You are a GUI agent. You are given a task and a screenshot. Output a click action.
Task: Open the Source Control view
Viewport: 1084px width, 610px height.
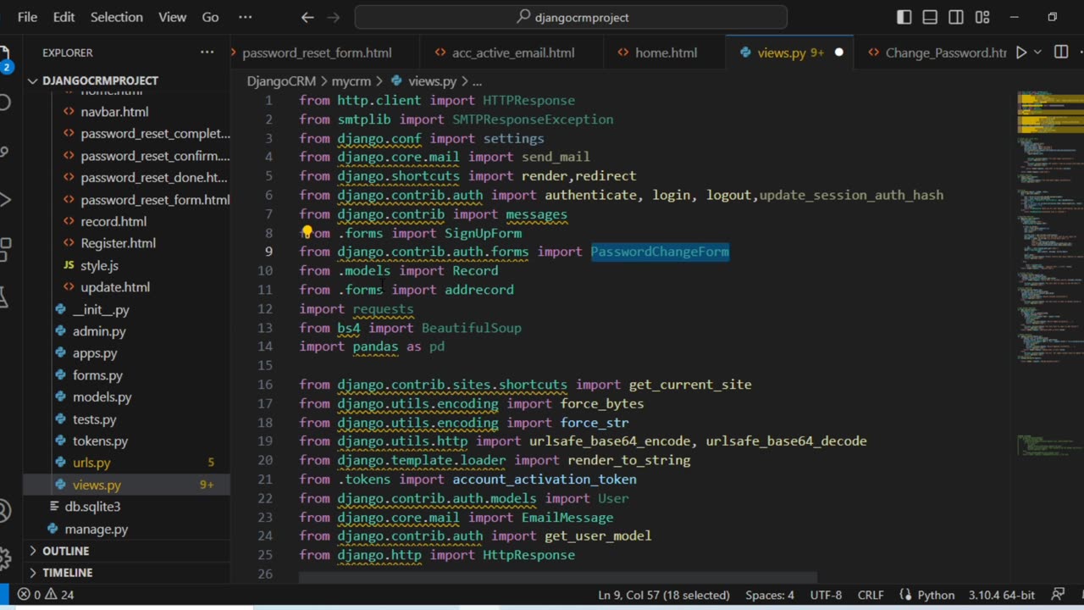(x=4, y=151)
